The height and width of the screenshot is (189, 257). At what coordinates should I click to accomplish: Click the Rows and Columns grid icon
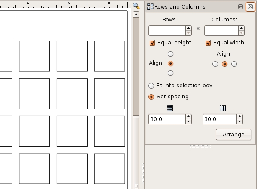tap(150, 7)
